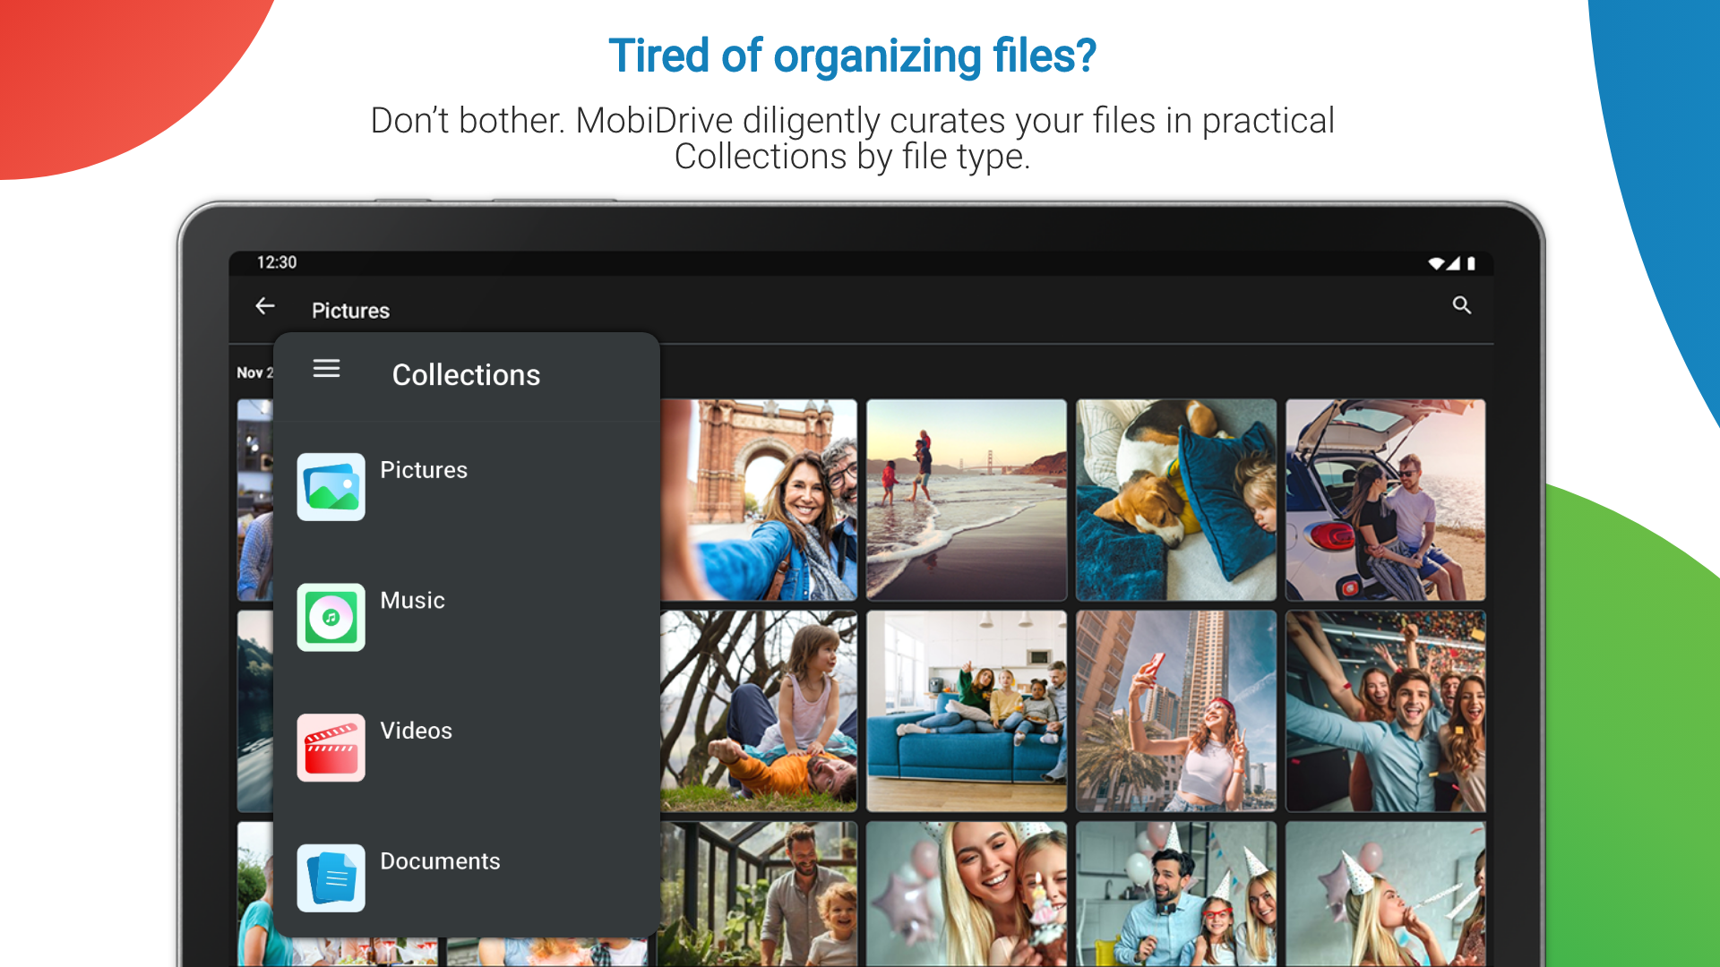Click the cellular signal status icon

coord(1453,263)
